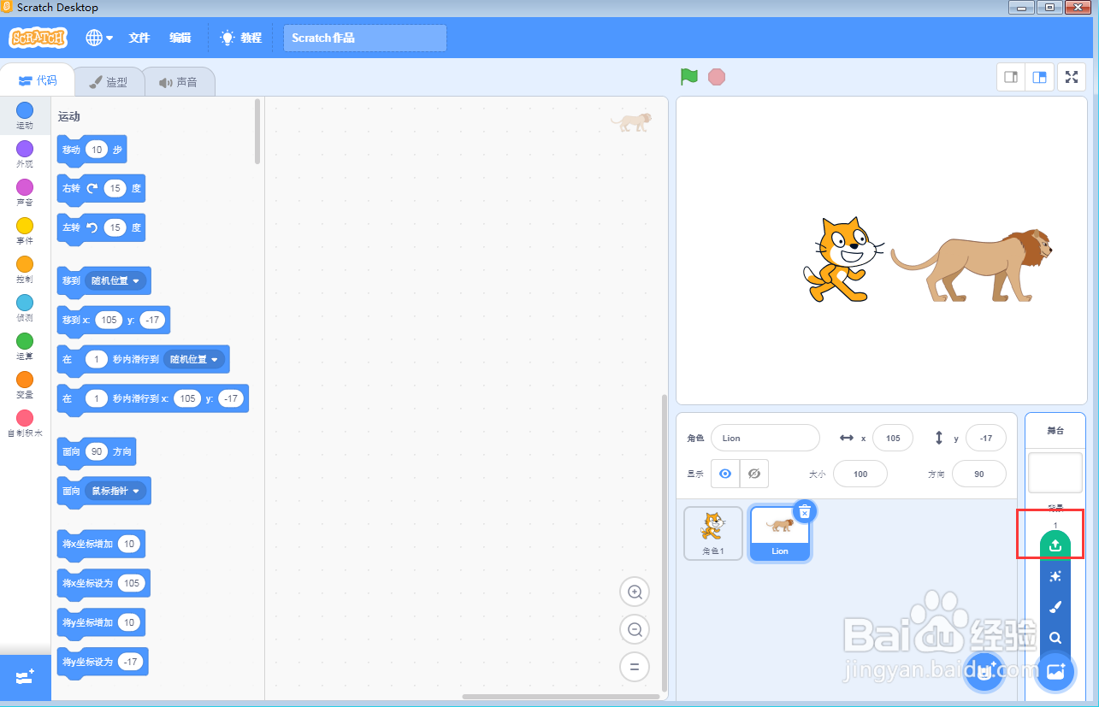
Task: Open the 文件 menu
Action: click(139, 38)
